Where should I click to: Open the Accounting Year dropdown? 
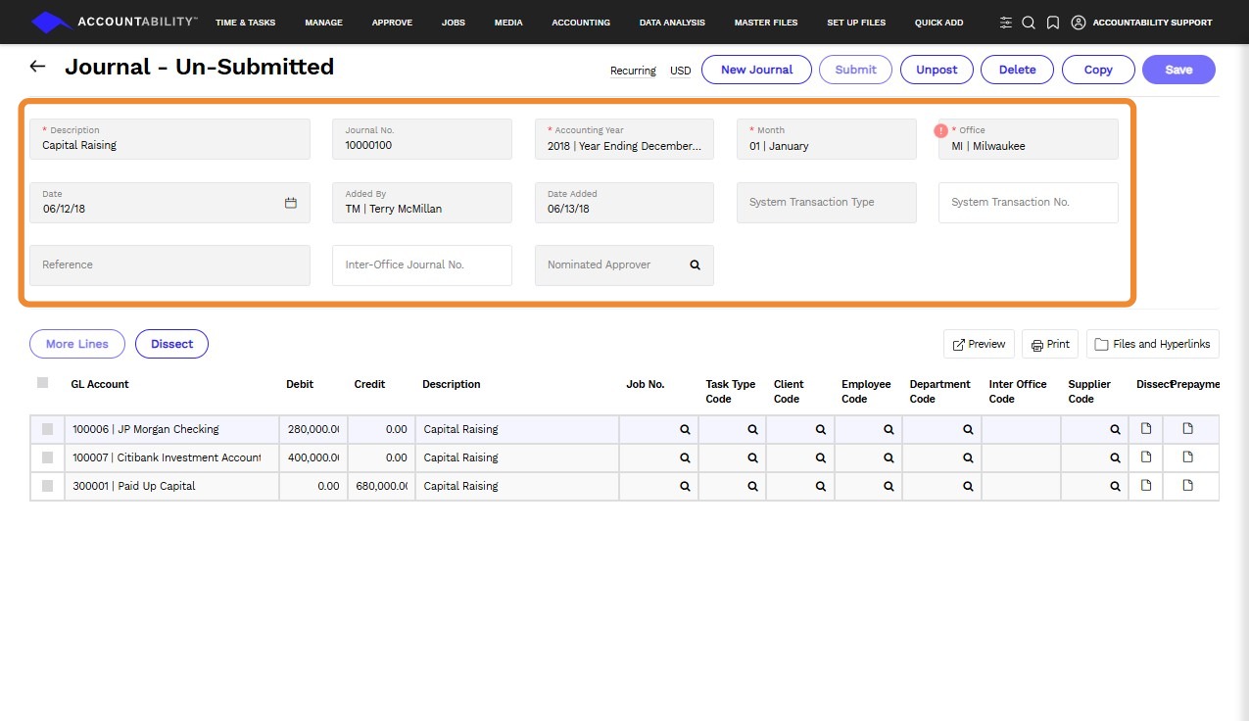point(624,139)
